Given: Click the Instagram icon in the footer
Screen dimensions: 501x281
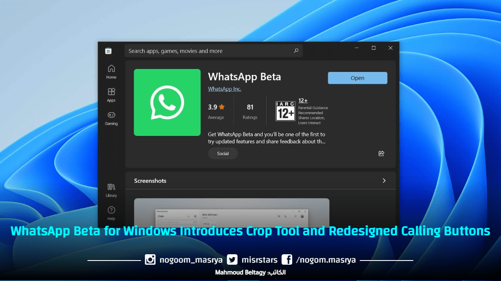Looking at the screenshot, I should click(150, 259).
